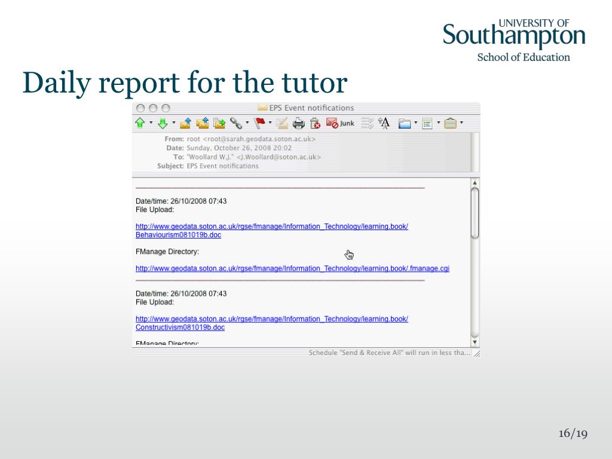Image resolution: width=612 pixels, height=459 pixels.
Task: Click the Projects briefcase icon
Action: click(451, 123)
